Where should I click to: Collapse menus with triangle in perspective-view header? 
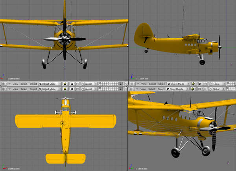coord(137,89)
